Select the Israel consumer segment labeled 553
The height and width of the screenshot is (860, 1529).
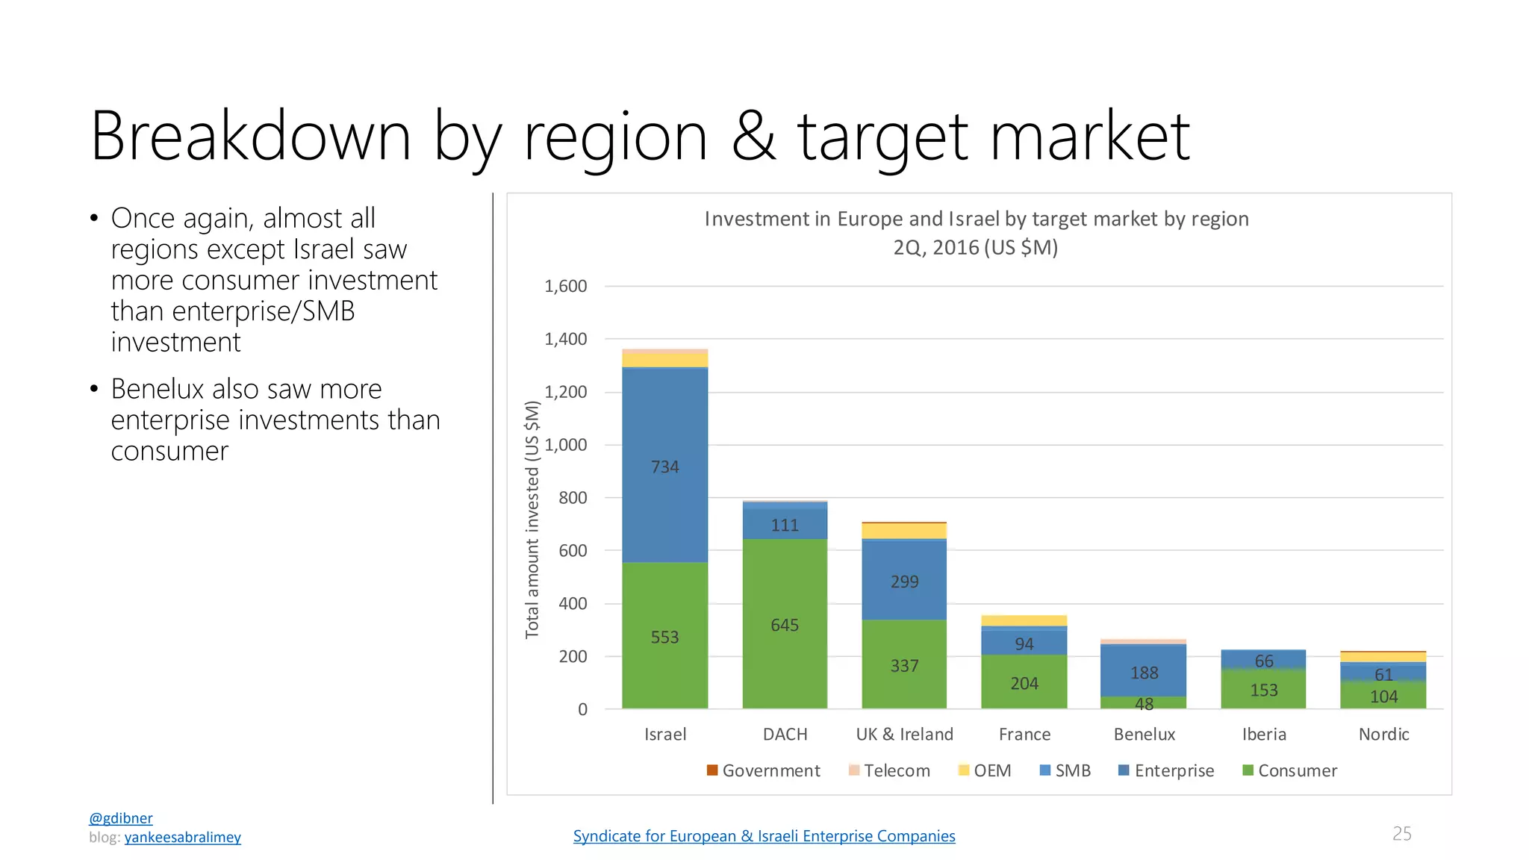tap(664, 635)
